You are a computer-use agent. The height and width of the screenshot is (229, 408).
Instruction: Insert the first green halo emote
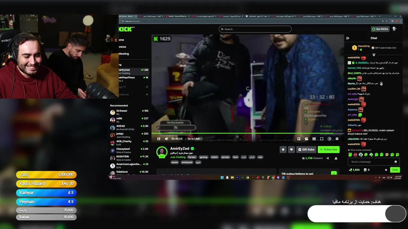tap(350, 155)
